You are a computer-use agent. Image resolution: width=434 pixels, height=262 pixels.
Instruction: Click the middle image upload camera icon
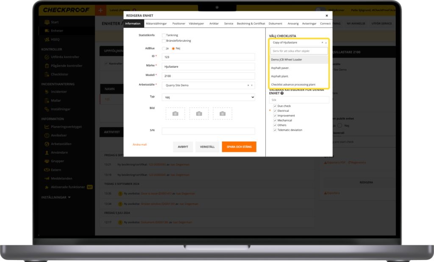[x=199, y=113]
